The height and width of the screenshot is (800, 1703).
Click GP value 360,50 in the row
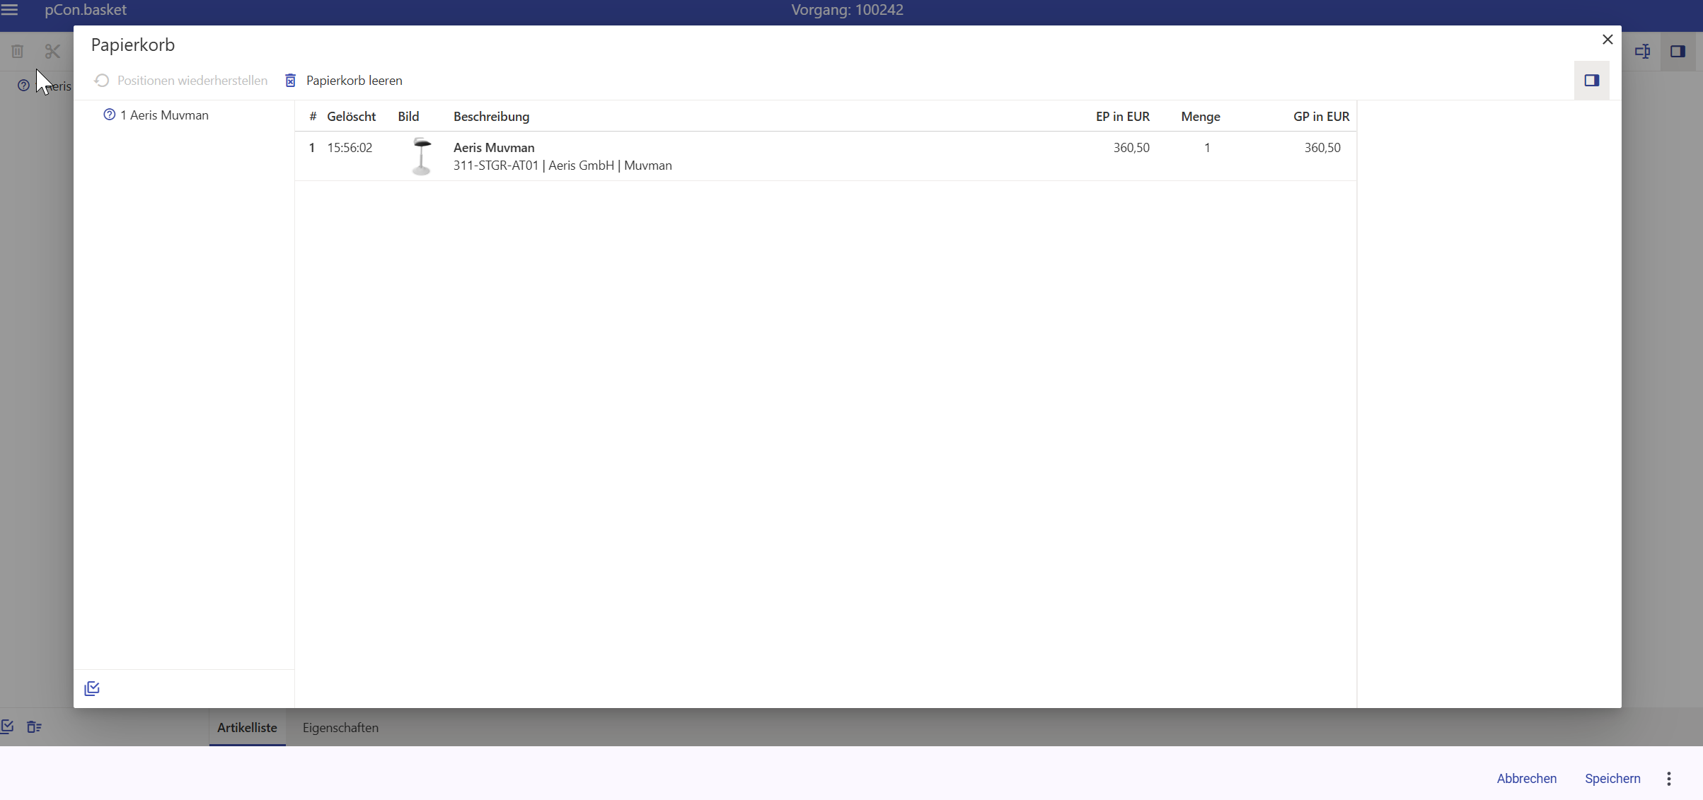(1322, 148)
